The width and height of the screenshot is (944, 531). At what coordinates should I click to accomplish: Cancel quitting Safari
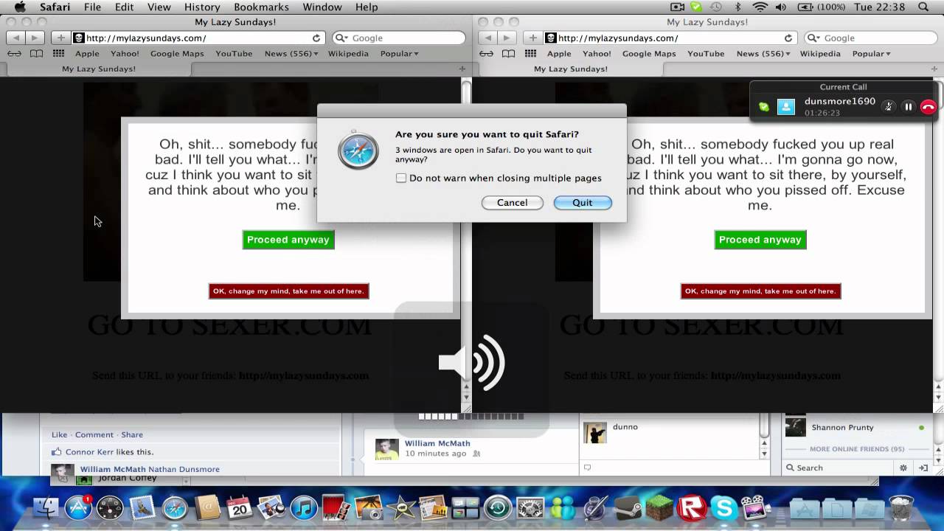click(x=512, y=203)
